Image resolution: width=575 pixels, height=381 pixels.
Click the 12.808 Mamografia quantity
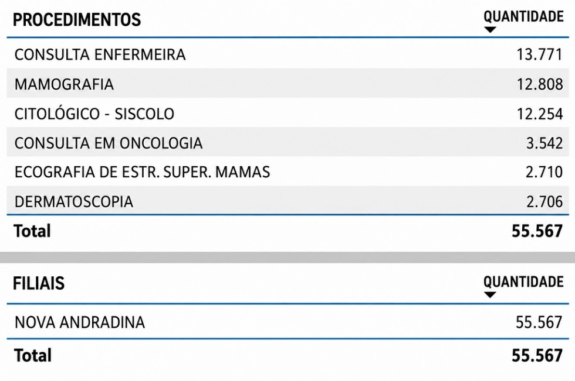click(x=539, y=84)
